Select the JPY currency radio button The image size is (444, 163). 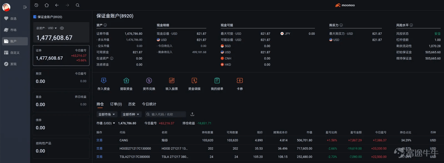point(282,34)
